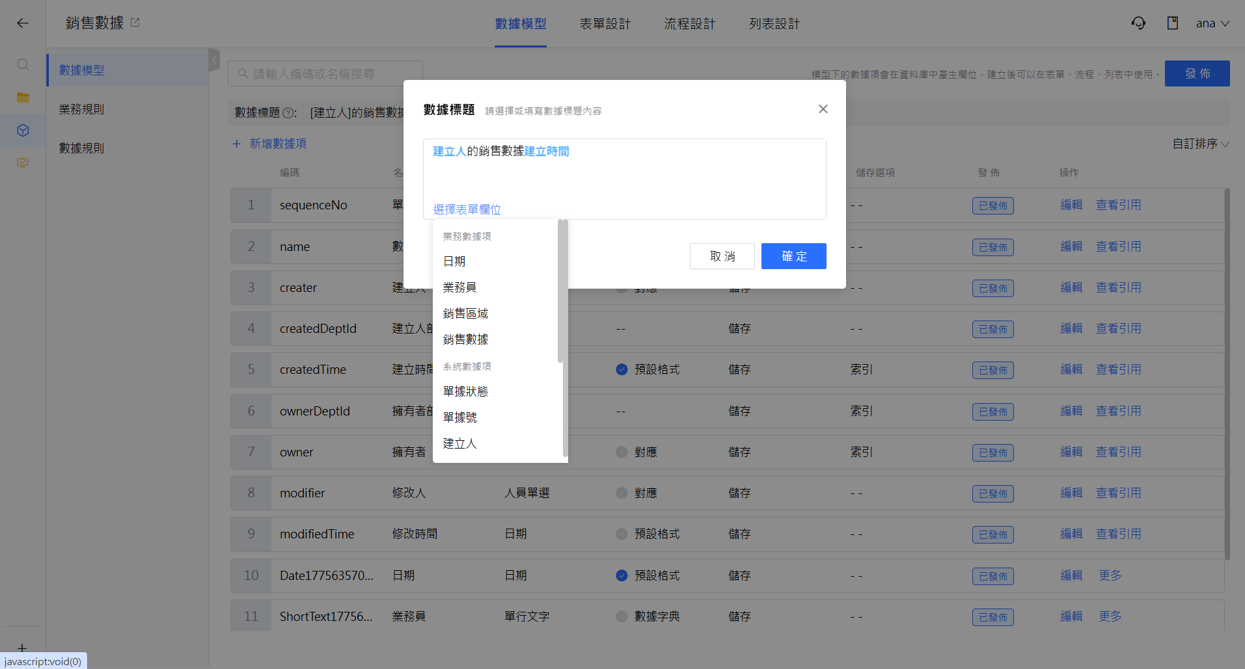The image size is (1245, 669).
Task: Select 數據規則 in the left menu
Action: (x=128, y=148)
